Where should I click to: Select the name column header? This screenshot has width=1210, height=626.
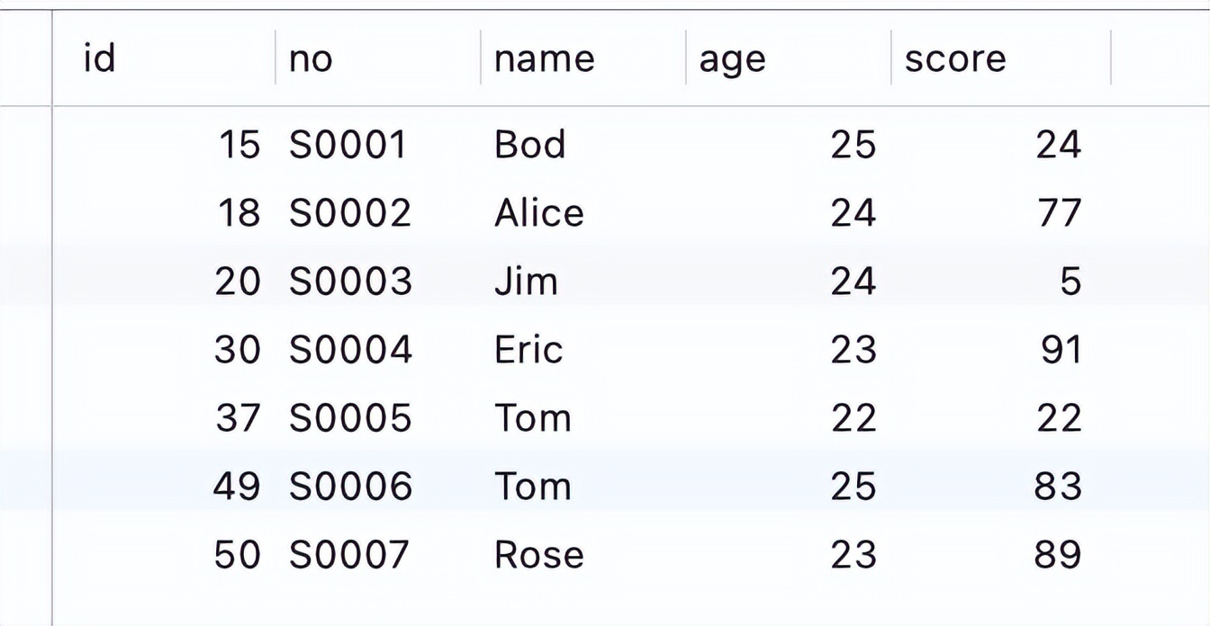tap(544, 59)
